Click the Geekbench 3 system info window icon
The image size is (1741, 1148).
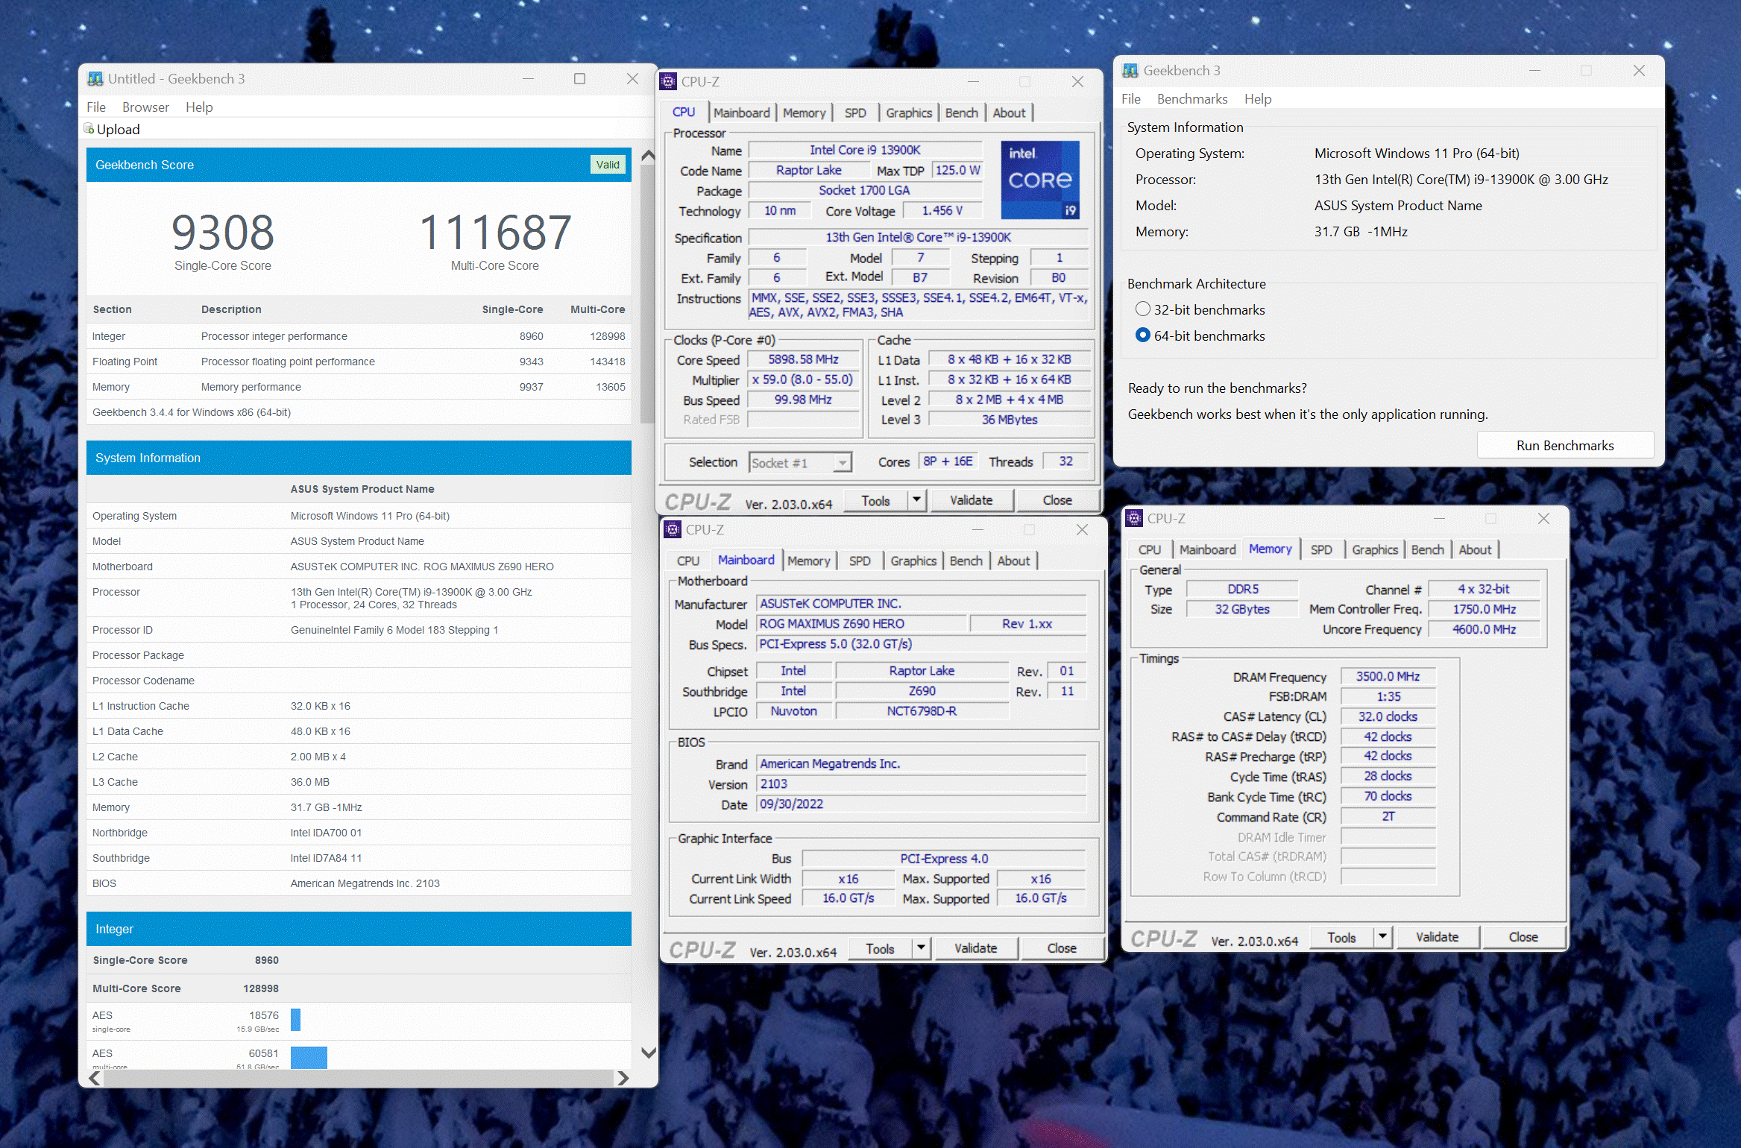pyautogui.click(x=1130, y=71)
